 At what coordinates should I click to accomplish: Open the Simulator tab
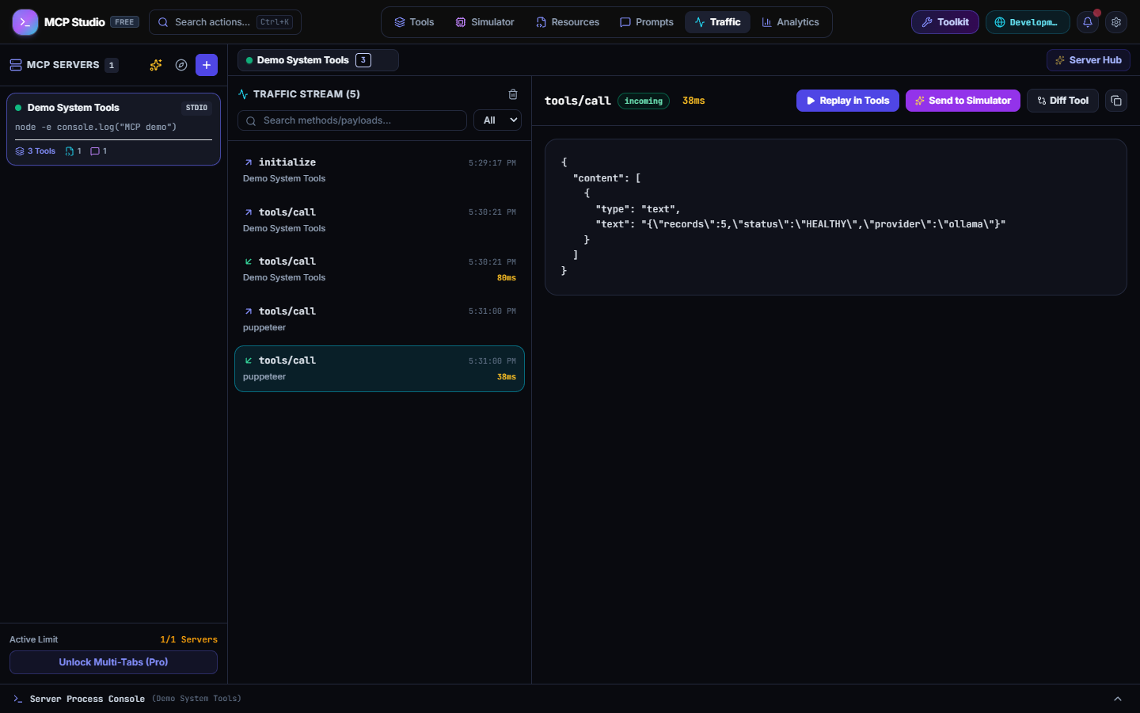484,22
